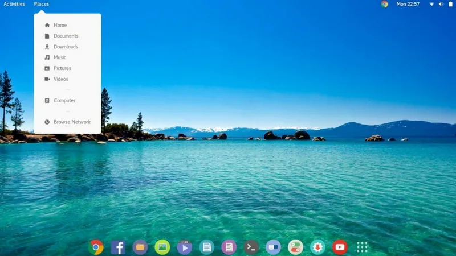Viewport: 456px width, 256px height.
Task: Open the image viewer dock icon
Action: (162, 247)
